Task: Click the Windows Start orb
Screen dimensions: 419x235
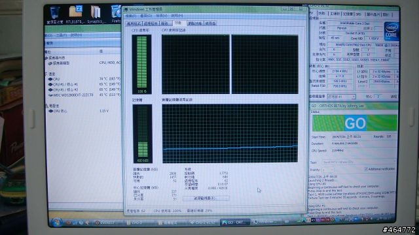Action: tap(57, 222)
